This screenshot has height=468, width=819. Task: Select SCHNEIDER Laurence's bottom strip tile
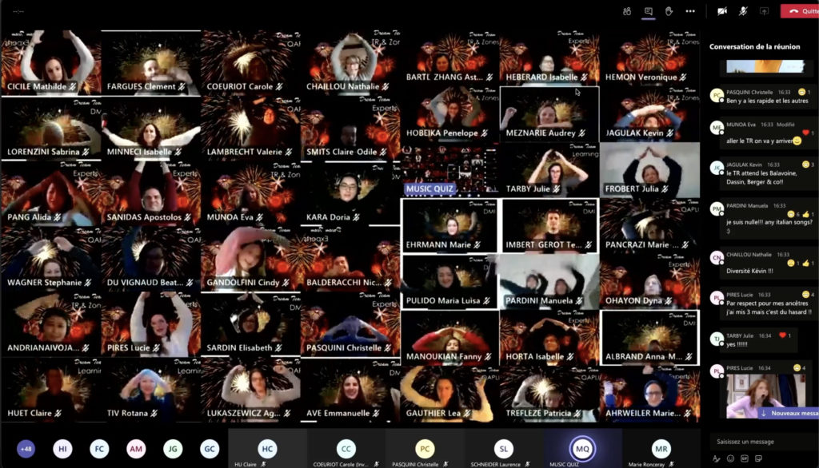(x=504, y=449)
